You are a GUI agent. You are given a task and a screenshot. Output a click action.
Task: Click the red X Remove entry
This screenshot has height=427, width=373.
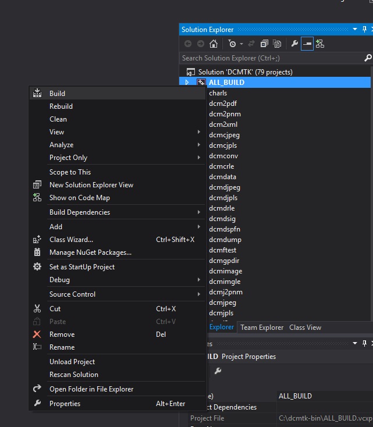tap(117, 335)
